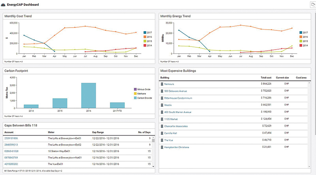Click the 2017YTD Carbon Footprint bar
The image size is (316, 175).
click(117, 105)
